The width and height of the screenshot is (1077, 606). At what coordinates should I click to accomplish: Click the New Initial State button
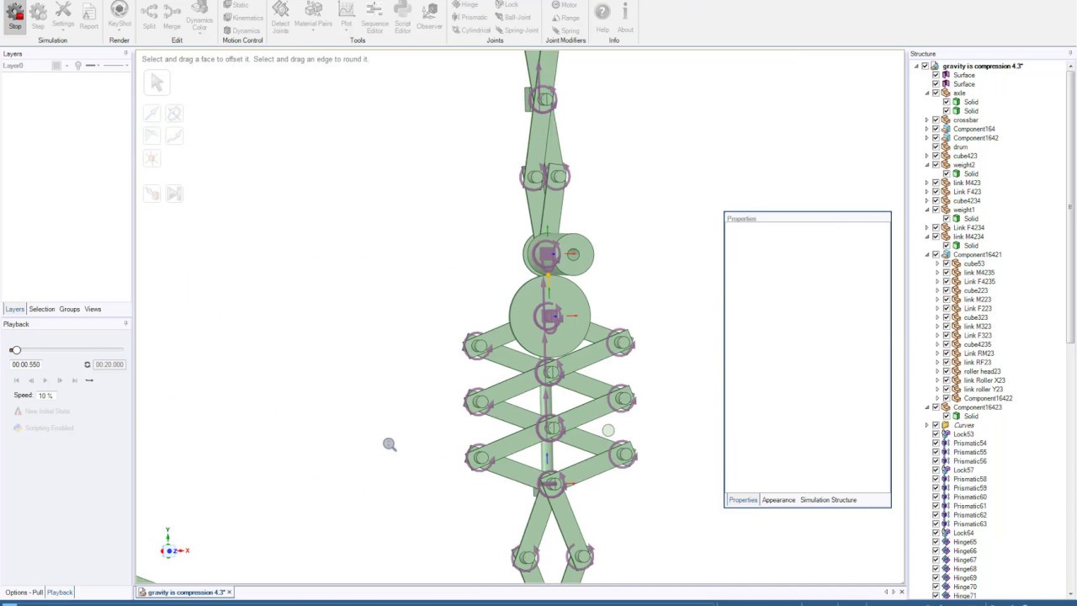[x=42, y=412]
